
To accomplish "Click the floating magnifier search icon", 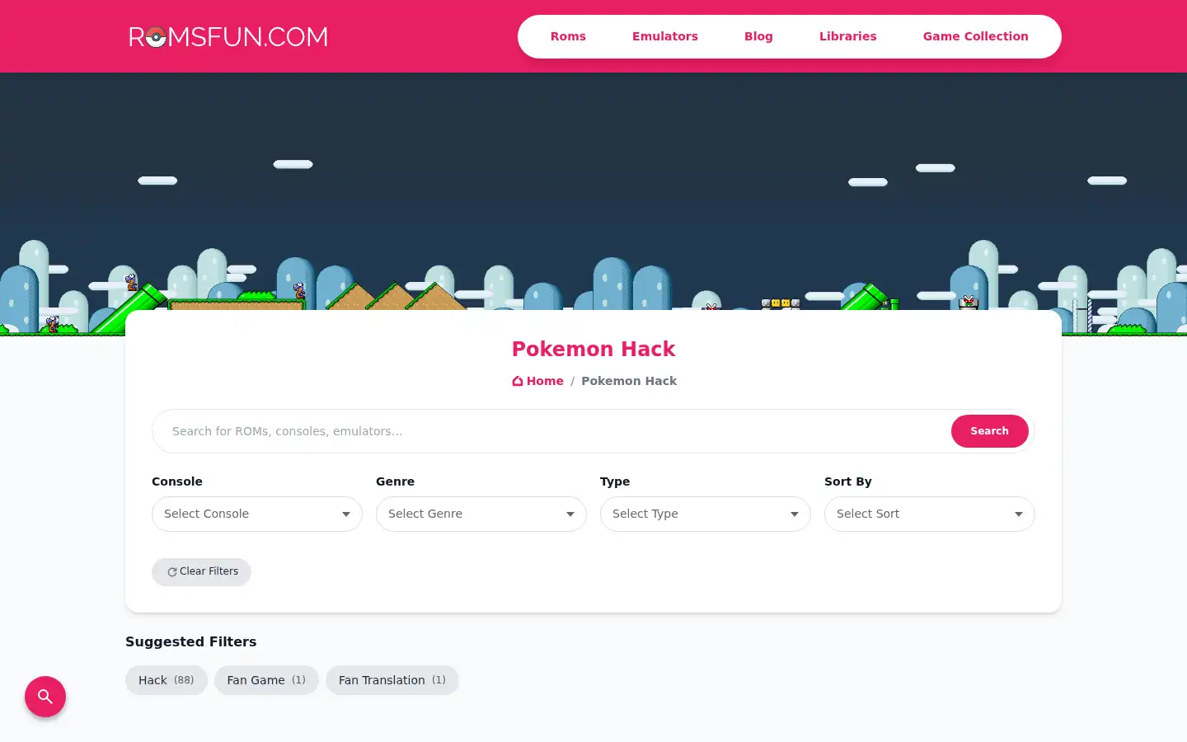I will coord(45,697).
